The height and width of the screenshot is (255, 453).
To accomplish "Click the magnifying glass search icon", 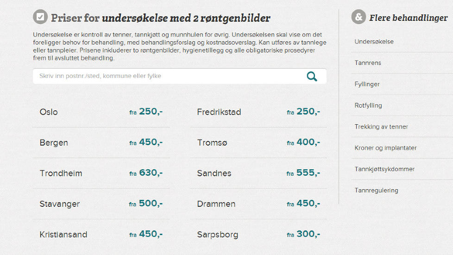I will (312, 76).
